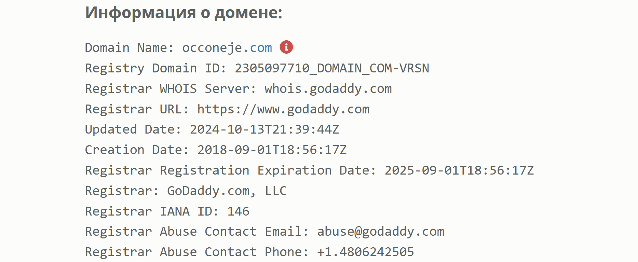Click the 'Registrar Abuse Contact Email:' label
The image size is (638, 262).
tap(197, 232)
